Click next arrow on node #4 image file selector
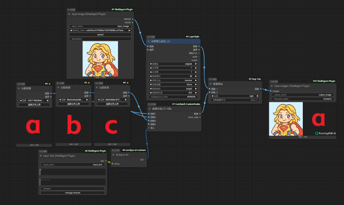This screenshot has height=205, width=344. [48, 101]
